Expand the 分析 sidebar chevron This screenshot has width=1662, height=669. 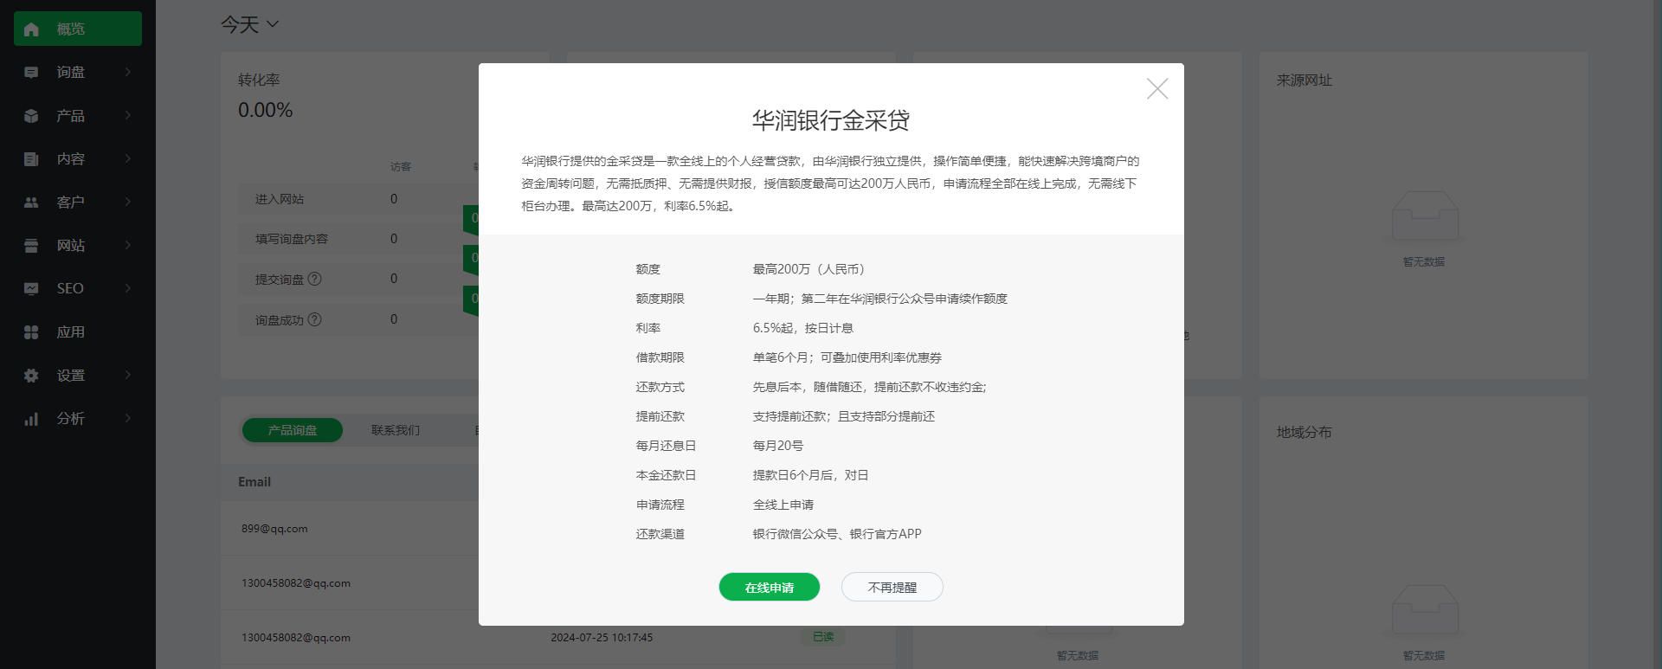point(128,418)
